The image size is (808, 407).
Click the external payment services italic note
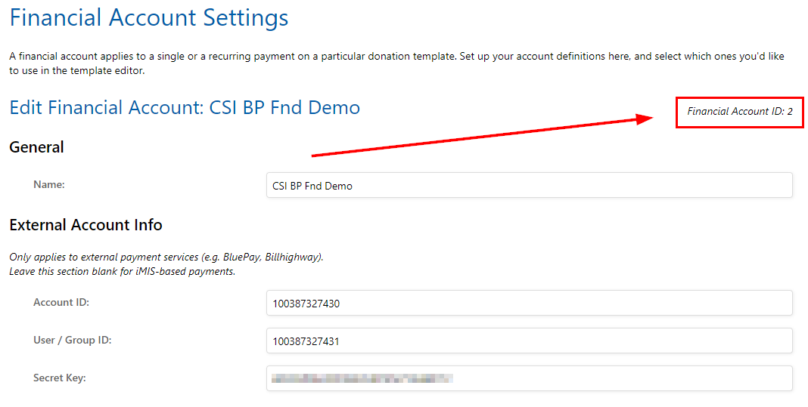[x=166, y=257]
